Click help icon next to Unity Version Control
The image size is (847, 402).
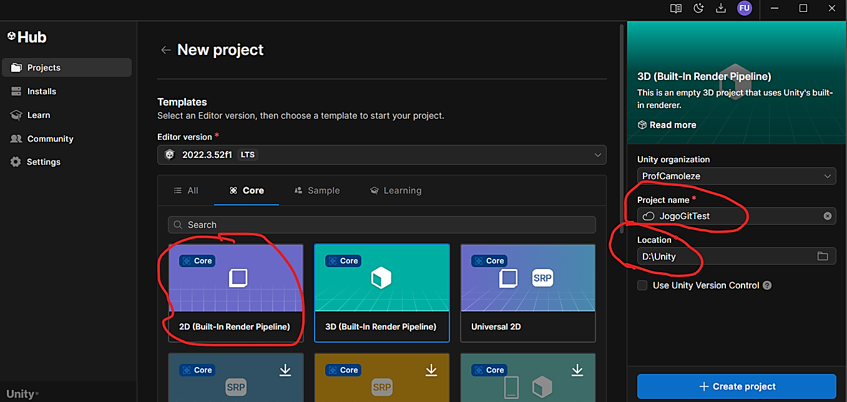767,285
